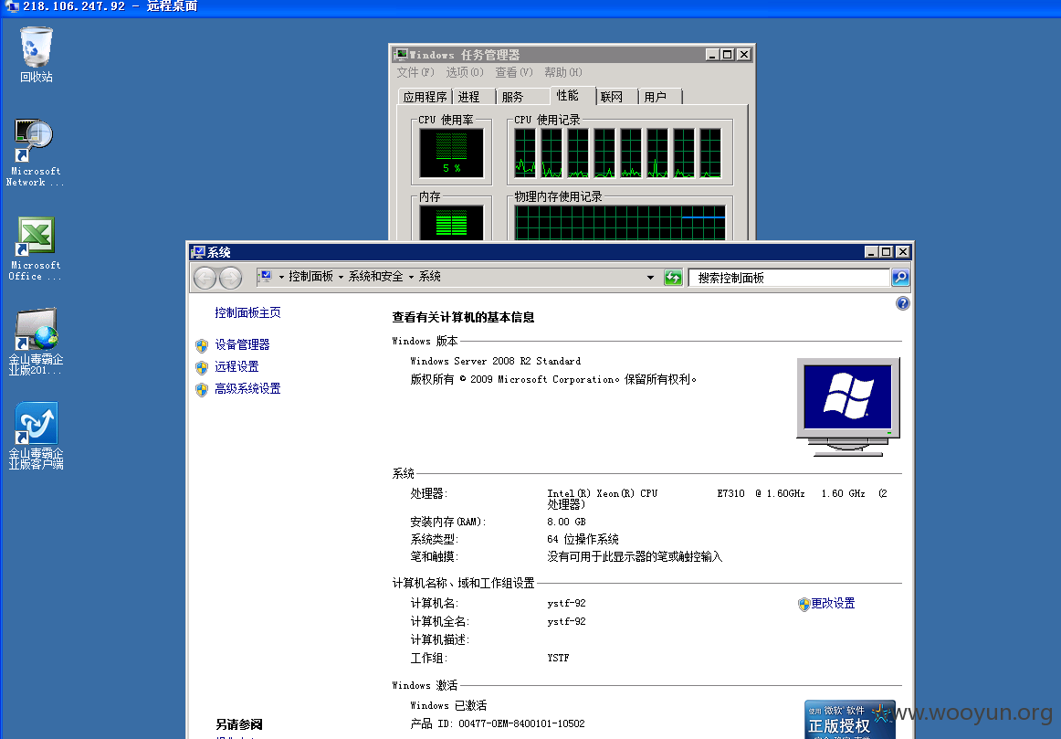Switch to 进程 tab in Task Manager
Image resolution: width=1061 pixels, height=739 pixels.
coord(469,97)
